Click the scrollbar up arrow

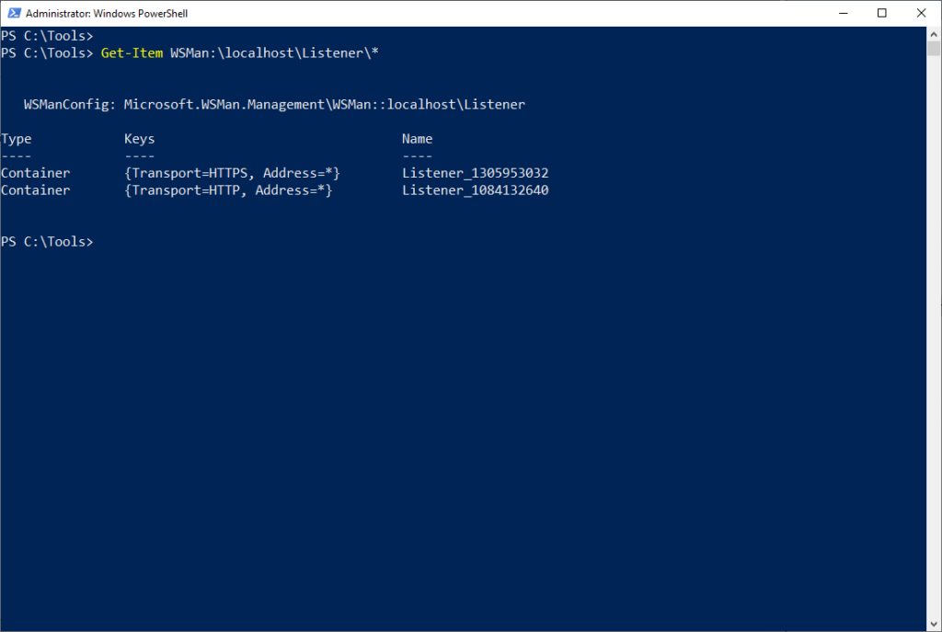point(931,34)
